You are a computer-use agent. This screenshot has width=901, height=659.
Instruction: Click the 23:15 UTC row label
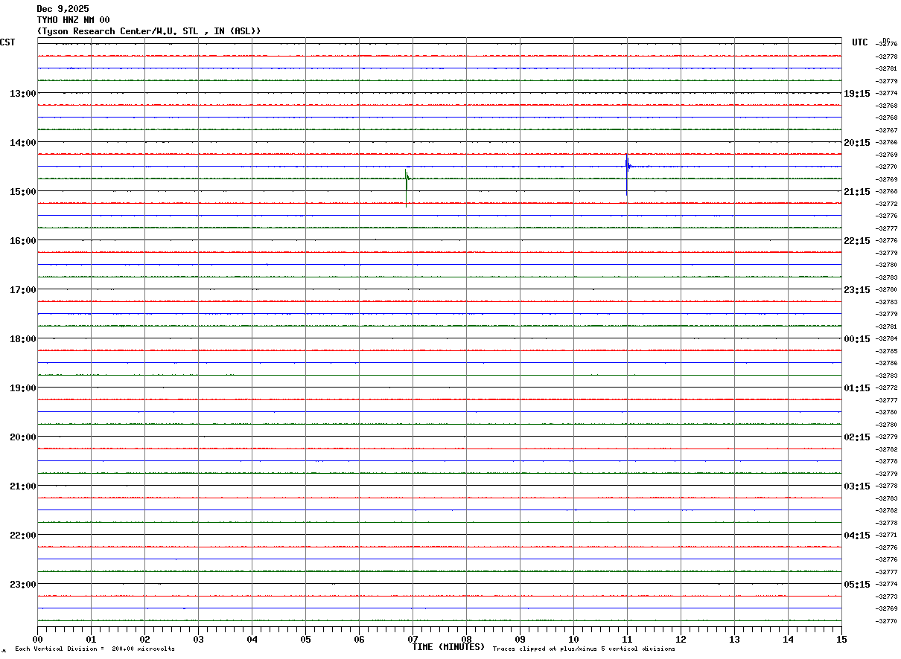click(857, 289)
